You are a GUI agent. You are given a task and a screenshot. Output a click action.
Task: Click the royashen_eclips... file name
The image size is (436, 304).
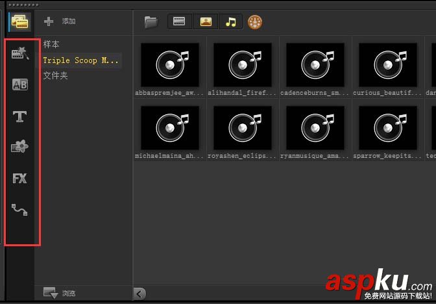click(242, 156)
